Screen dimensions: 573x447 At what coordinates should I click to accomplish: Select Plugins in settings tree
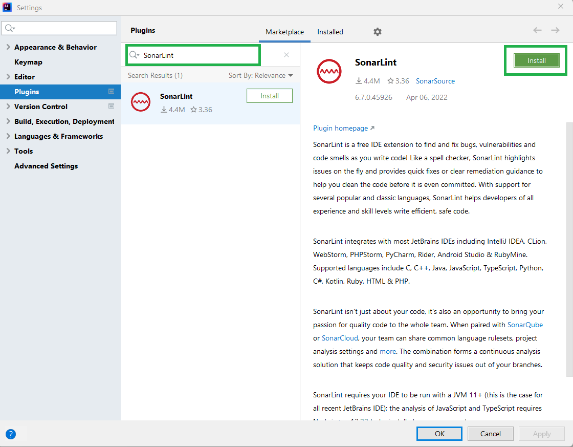(60, 92)
